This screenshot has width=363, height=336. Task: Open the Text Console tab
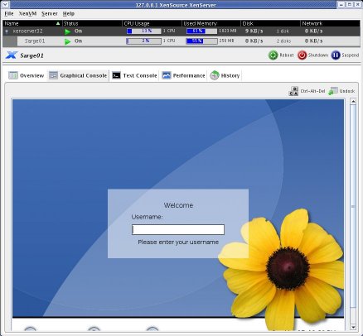tap(134, 75)
